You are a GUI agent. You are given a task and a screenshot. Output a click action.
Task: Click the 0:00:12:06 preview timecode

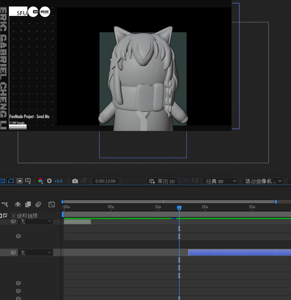click(105, 181)
